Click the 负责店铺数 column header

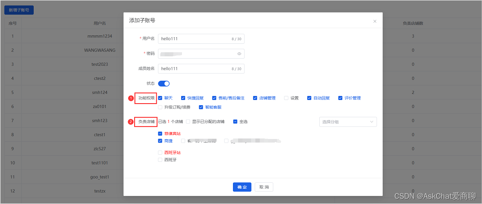pyautogui.click(x=413, y=23)
